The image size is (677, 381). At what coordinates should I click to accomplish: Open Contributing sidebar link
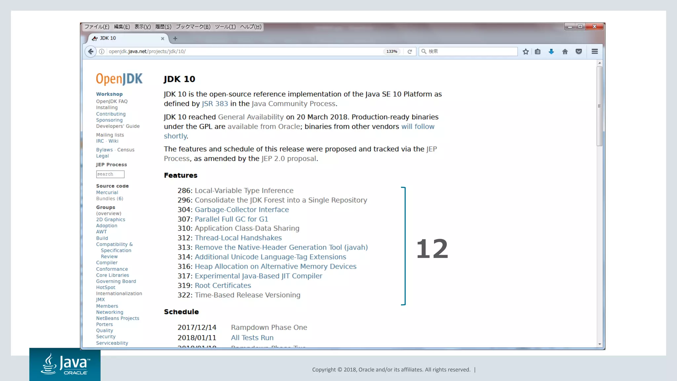pos(111,114)
